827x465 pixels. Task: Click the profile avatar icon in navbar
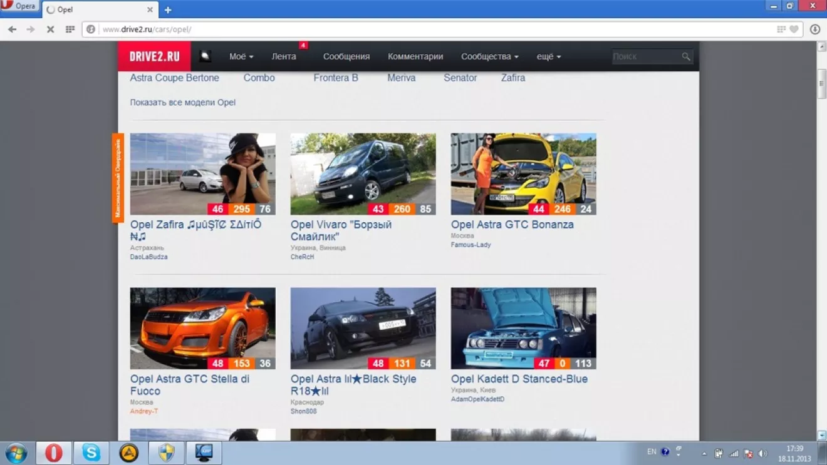click(205, 56)
